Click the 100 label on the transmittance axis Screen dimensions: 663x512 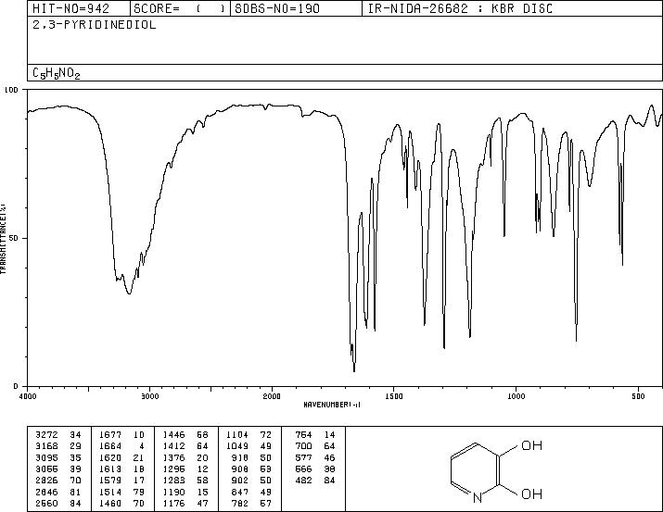coord(11,90)
